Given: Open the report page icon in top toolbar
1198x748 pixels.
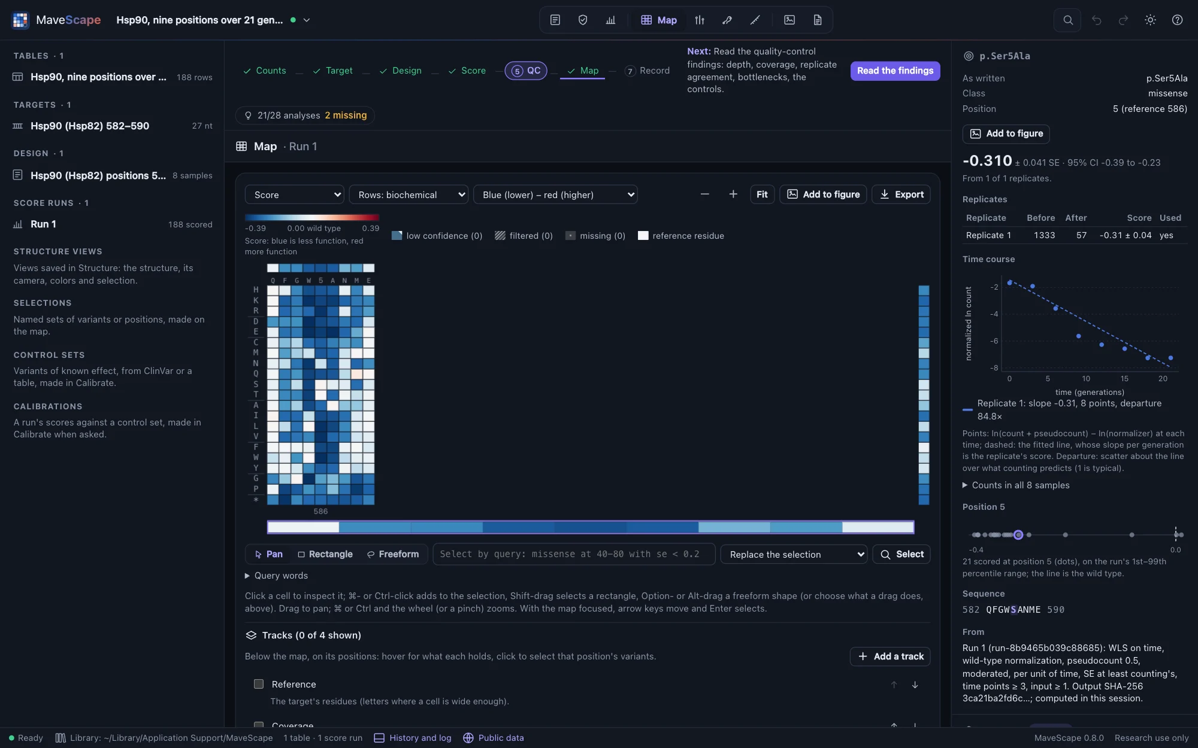Looking at the screenshot, I should (x=817, y=20).
